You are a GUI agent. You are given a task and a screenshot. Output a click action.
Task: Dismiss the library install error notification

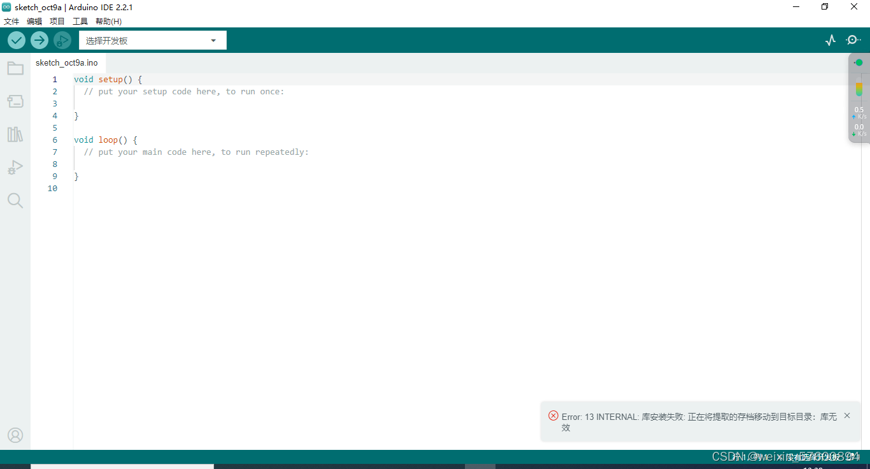846,415
